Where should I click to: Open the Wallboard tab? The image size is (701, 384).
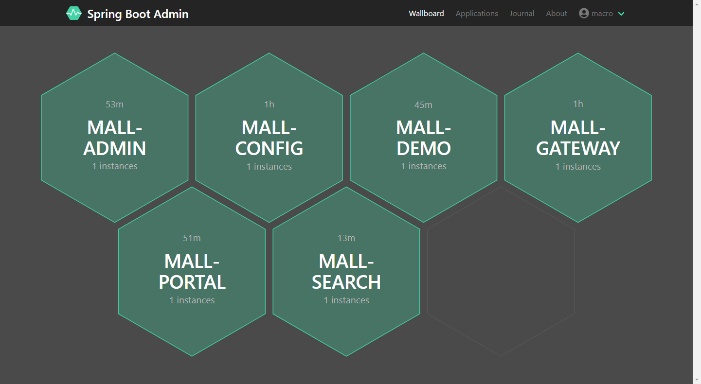pos(426,14)
